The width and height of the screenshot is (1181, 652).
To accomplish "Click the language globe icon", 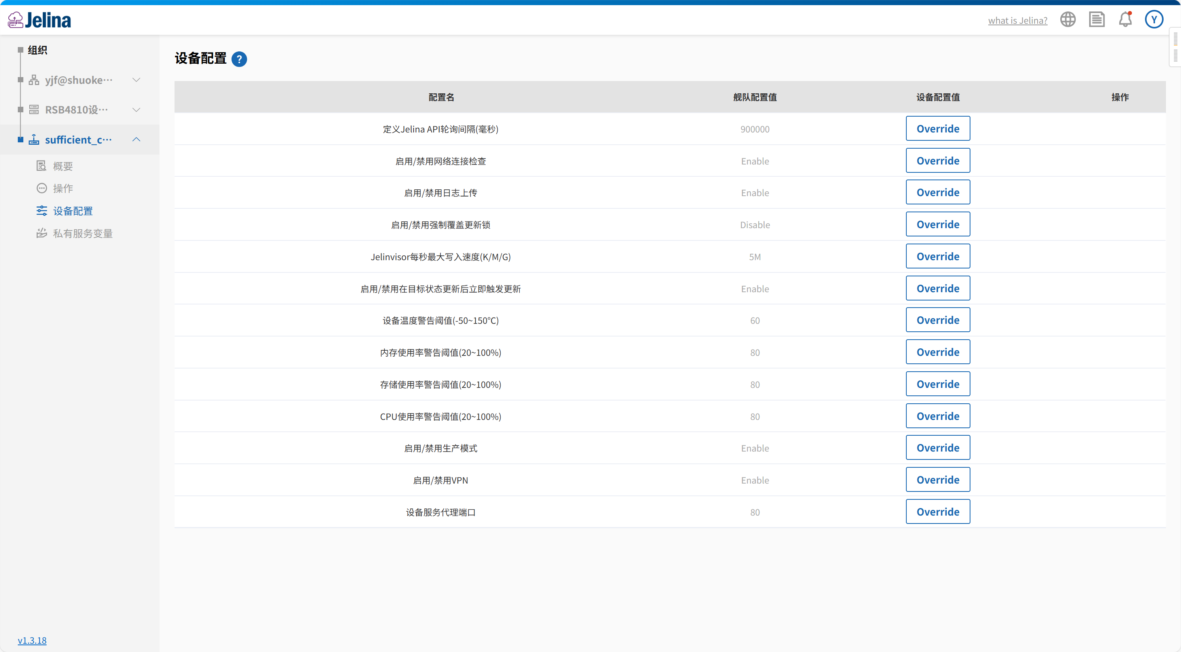I will click(1068, 20).
